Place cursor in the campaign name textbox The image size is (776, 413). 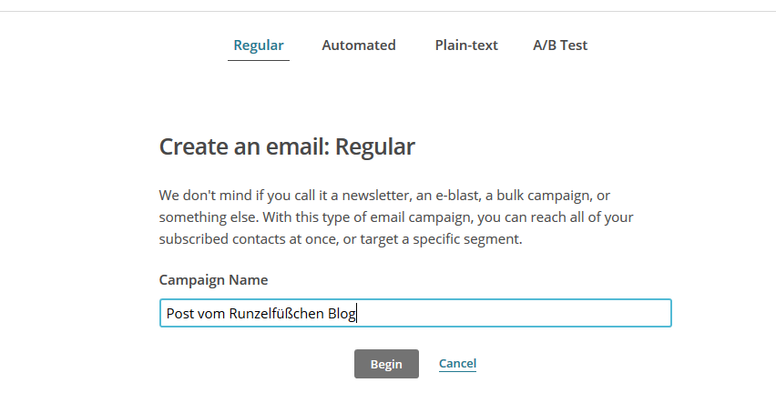[415, 313]
